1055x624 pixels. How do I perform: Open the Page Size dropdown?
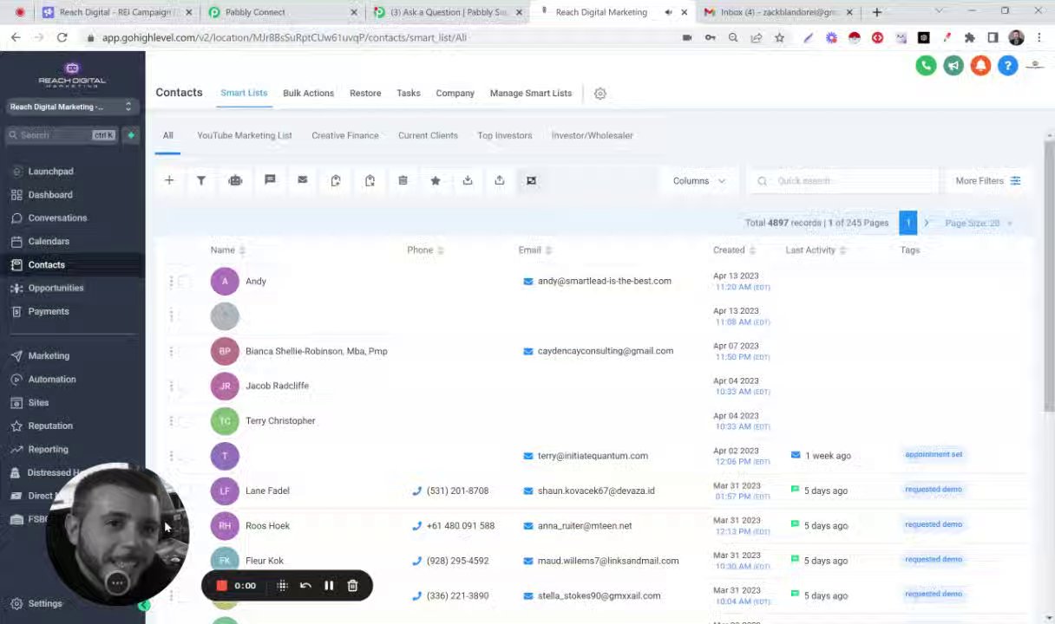coord(979,223)
